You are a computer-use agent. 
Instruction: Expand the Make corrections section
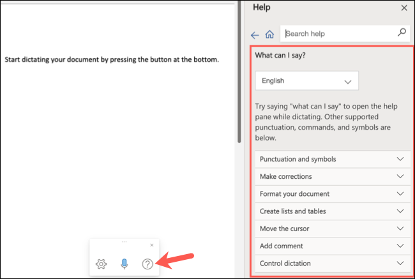coord(331,176)
